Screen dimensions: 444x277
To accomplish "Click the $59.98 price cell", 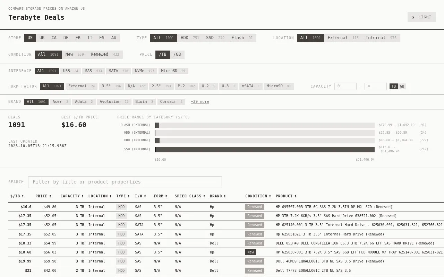I will pyautogui.click(x=50, y=261).
